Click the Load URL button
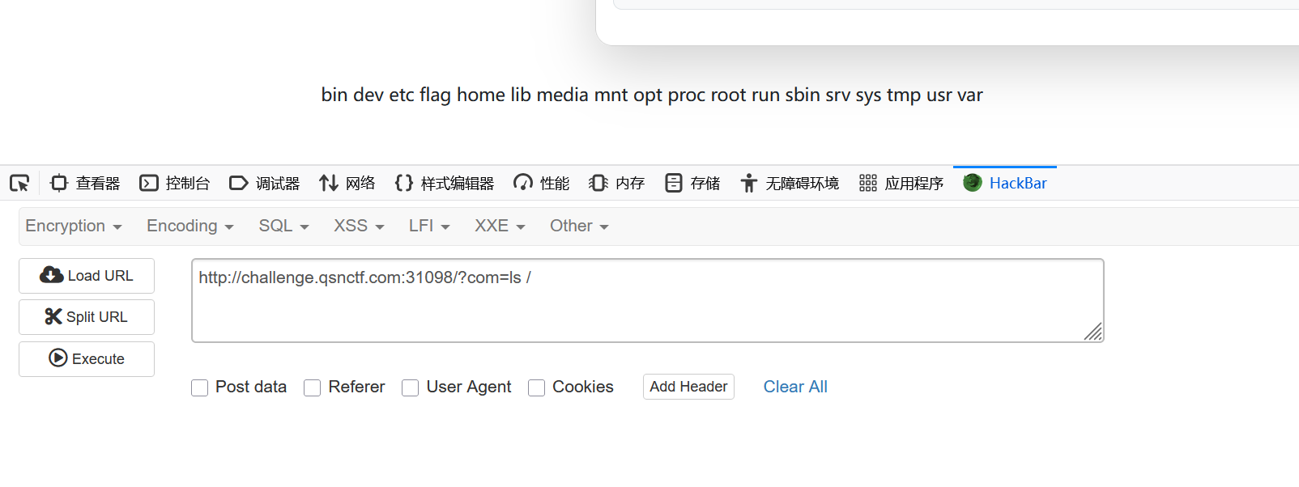Image resolution: width=1299 pixels, height=487 pixels. pos(87,276)
